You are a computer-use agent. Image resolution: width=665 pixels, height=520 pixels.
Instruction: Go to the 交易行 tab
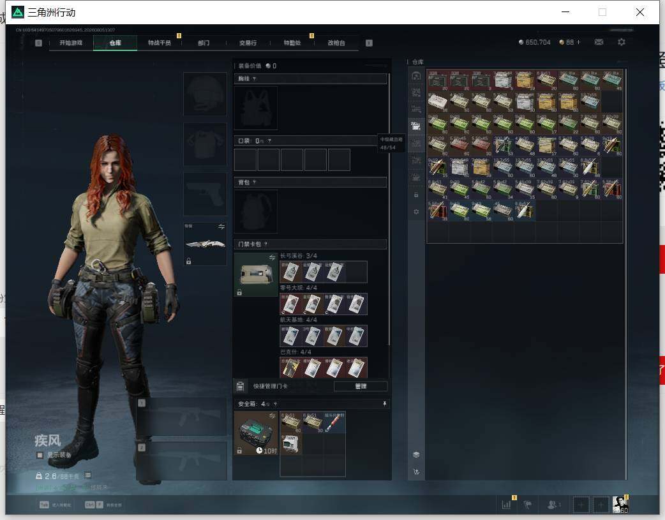pos(248,43)
